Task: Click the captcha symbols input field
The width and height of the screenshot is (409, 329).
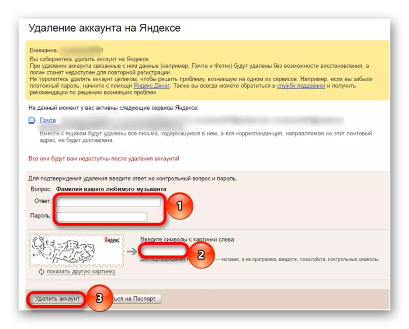Action: [163, 250]
